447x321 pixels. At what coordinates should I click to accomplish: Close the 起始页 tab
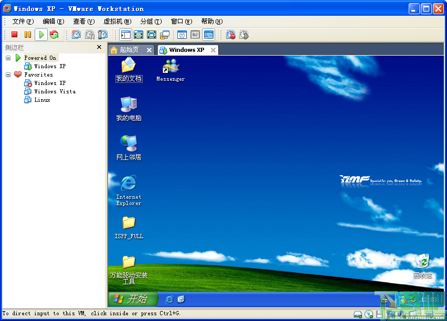click(149, 50)
